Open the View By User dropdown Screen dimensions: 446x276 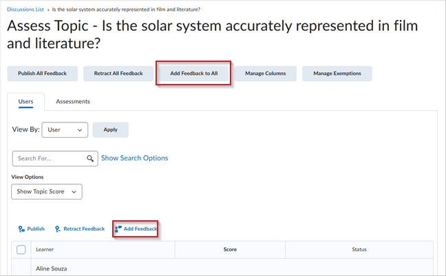pyautogui.click(x=65, y=129)
